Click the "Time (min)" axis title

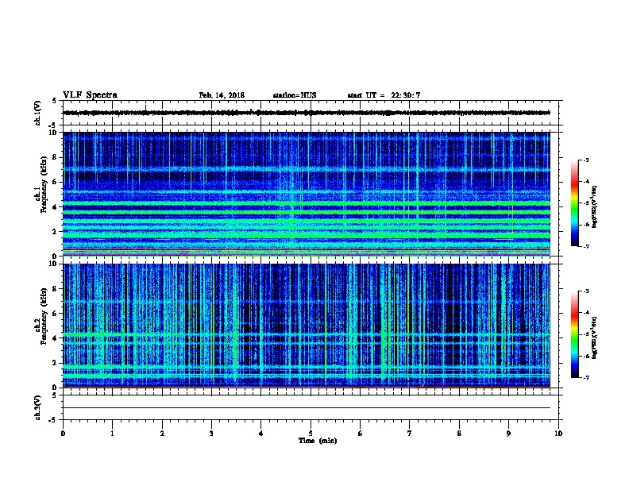click(318, 441)
